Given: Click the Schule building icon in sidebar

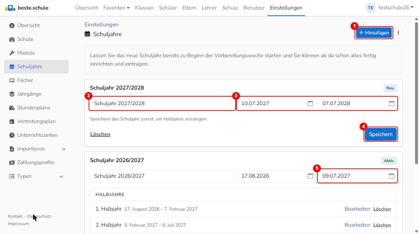Looking at the screenshot, I should (x=12, y=39).
